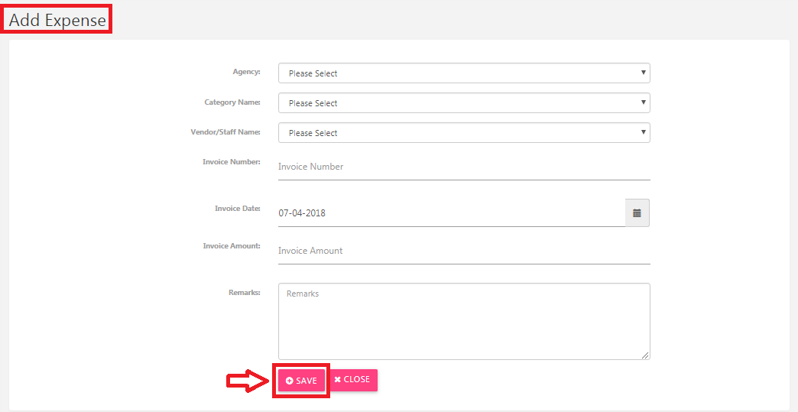Click the Invoice Date field showing 07-04-2018

452,213
